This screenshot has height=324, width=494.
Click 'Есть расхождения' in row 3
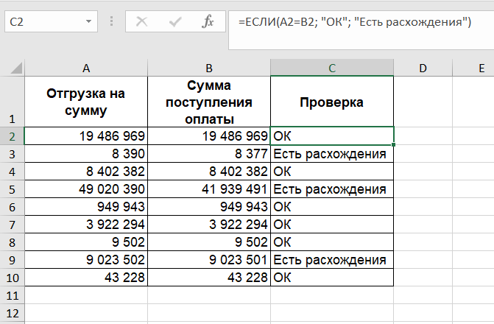332,154
